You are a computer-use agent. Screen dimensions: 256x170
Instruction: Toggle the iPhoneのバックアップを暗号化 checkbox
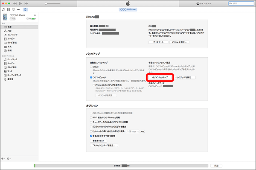tap(94, 85)
